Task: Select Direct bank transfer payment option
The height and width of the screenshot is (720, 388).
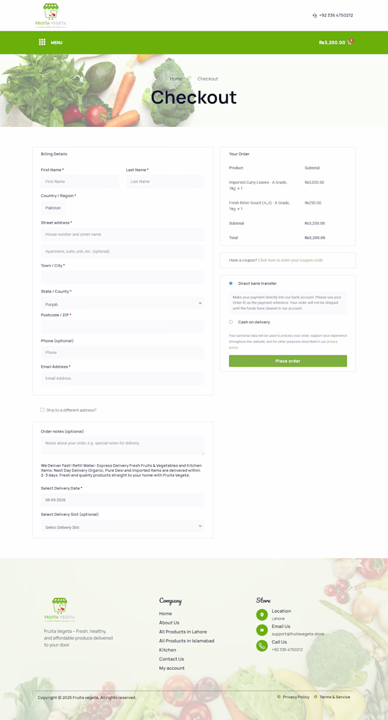Action: tap(231, 283)
